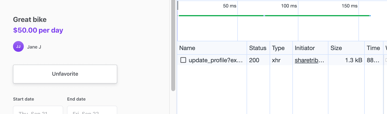Open the End date picker field
Image resolution: width=387 pixels, height=114 pixels.
tap(92, 110)
